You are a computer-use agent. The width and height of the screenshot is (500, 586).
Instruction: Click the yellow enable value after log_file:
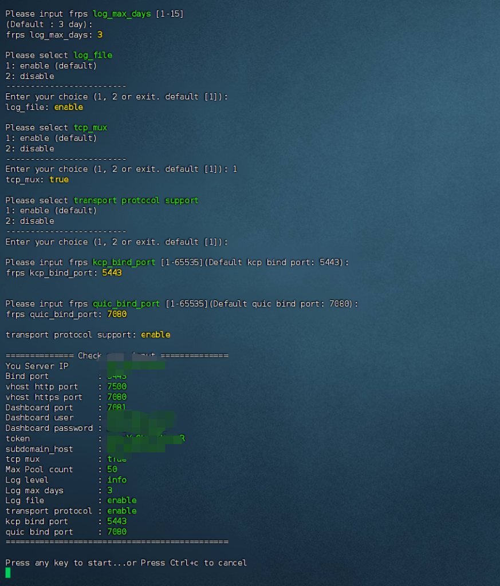[68, 107]
